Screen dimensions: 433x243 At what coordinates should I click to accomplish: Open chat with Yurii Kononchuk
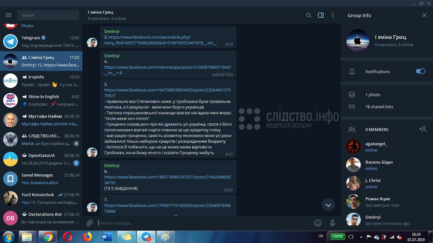(x=41, y=198)
